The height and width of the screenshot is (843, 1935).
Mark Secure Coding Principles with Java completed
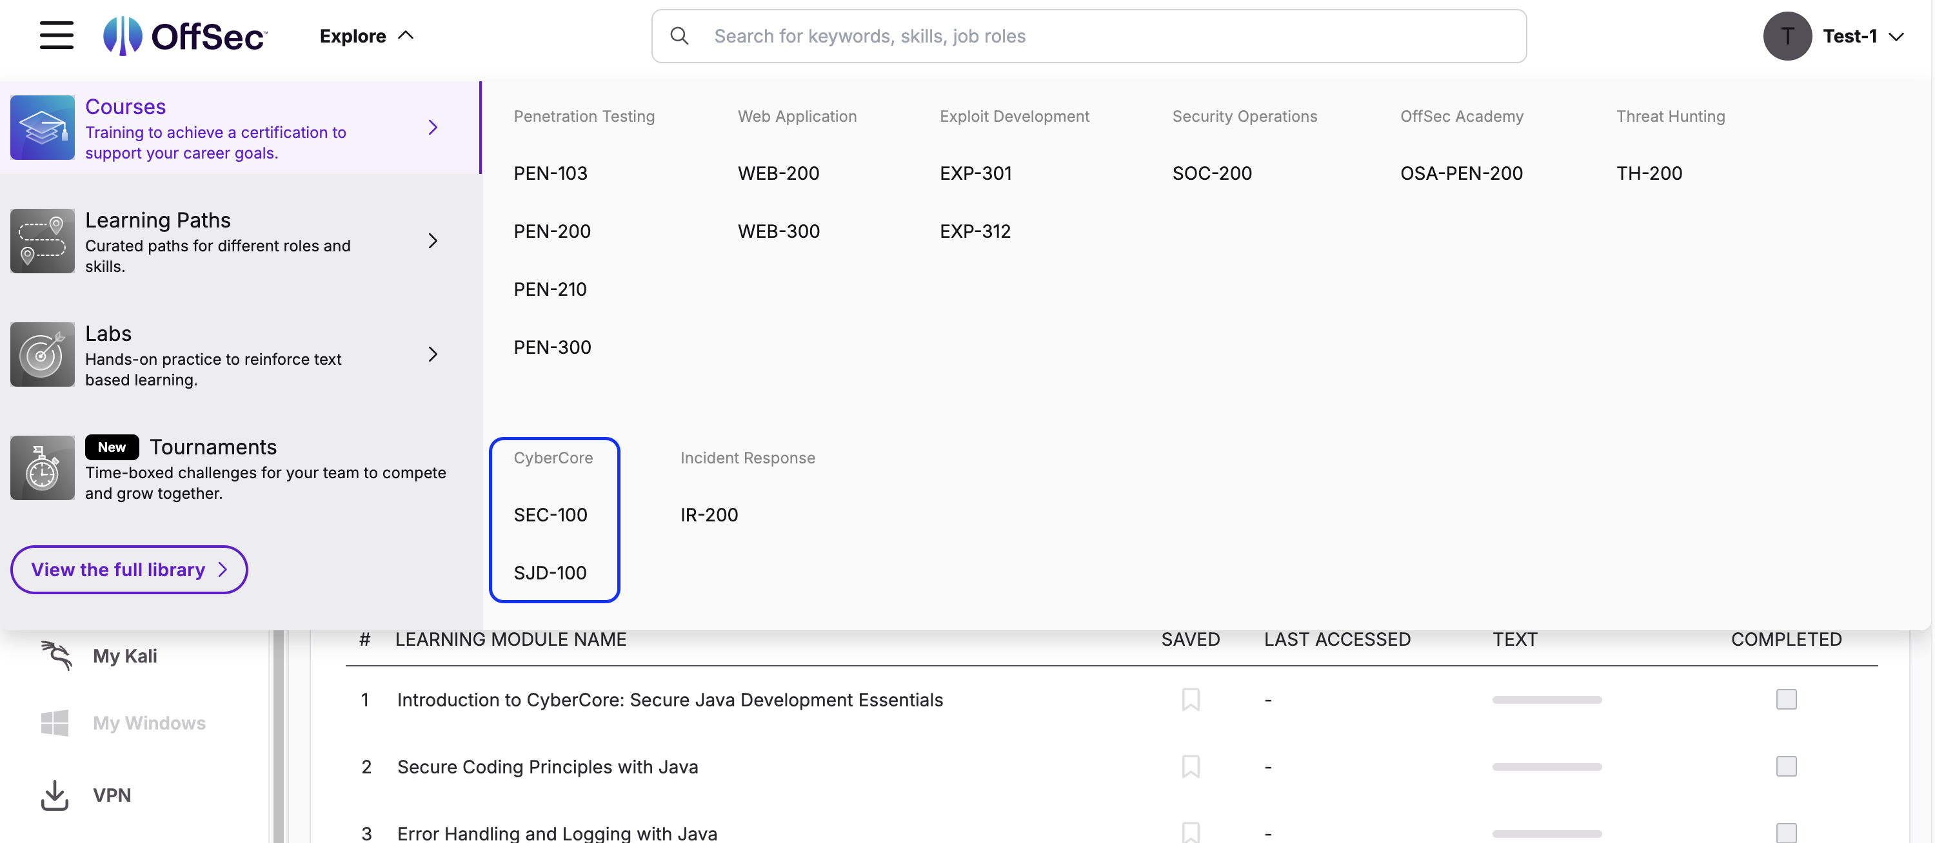coord(1785,766)
